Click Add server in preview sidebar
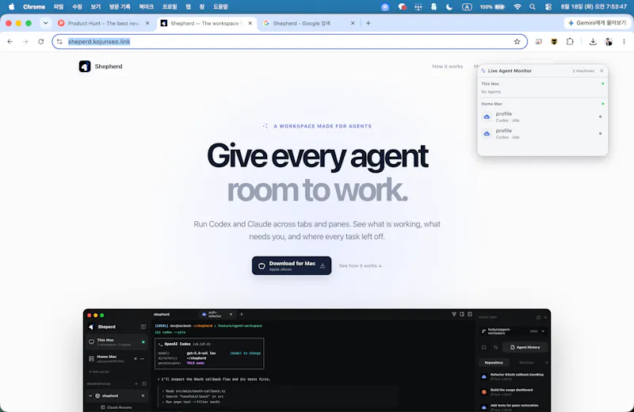The height and width of the screenshot is (412, 634). [x=99, y=372]
